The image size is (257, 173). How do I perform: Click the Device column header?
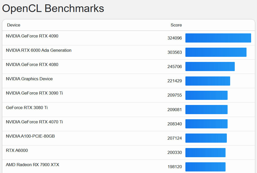pos(14,25)
